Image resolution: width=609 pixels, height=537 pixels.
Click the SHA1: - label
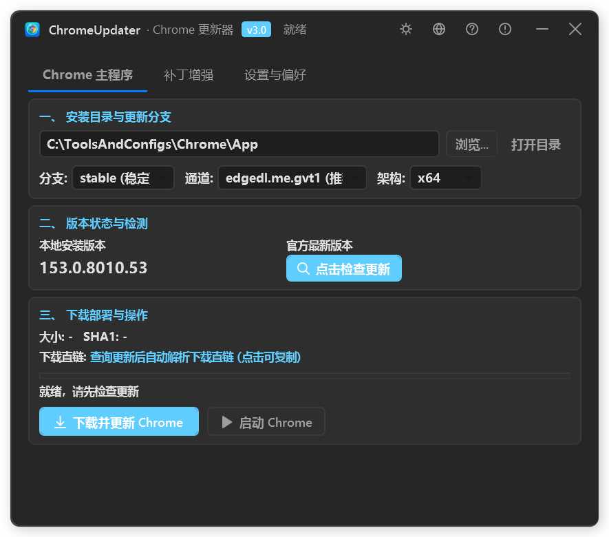pyautogui.click(x=105, y=337)
